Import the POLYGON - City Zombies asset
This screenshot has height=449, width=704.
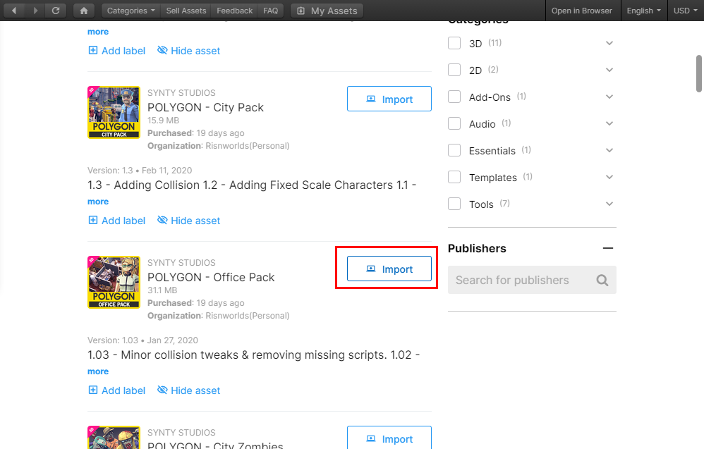tap(389, 438)
